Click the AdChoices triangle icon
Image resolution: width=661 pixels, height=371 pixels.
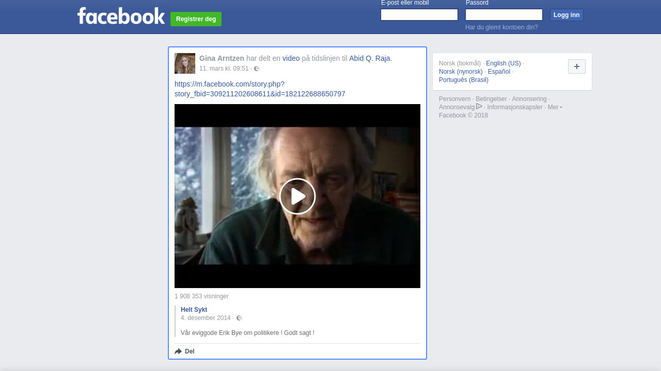coord(479,106)
